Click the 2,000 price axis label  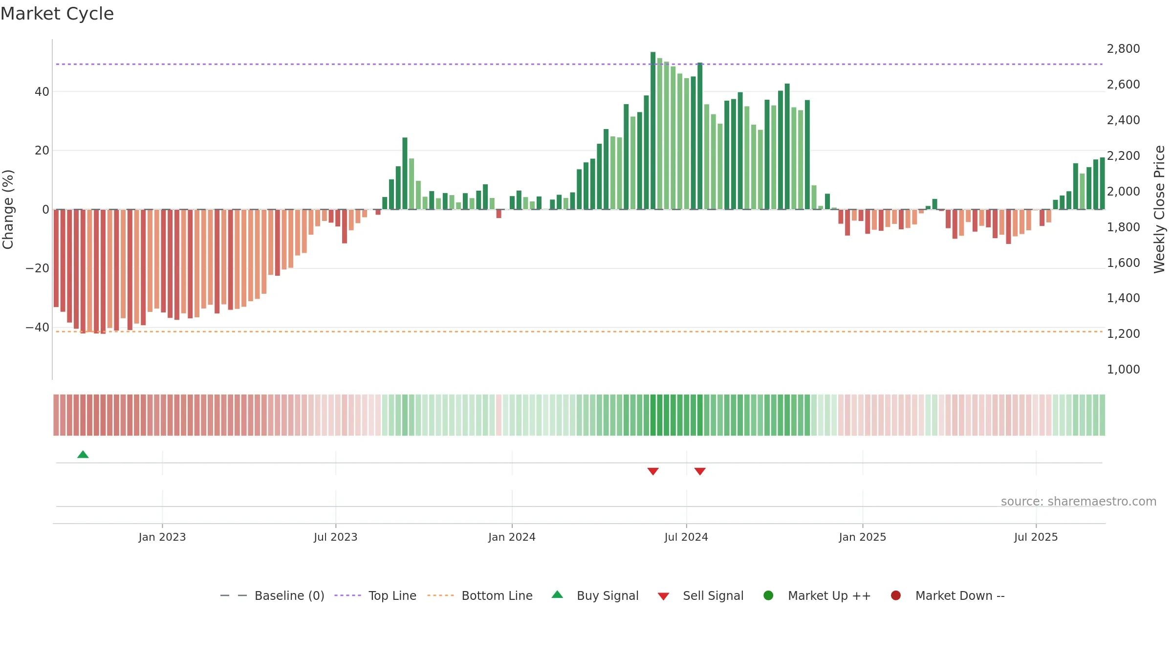(1123, 192)
